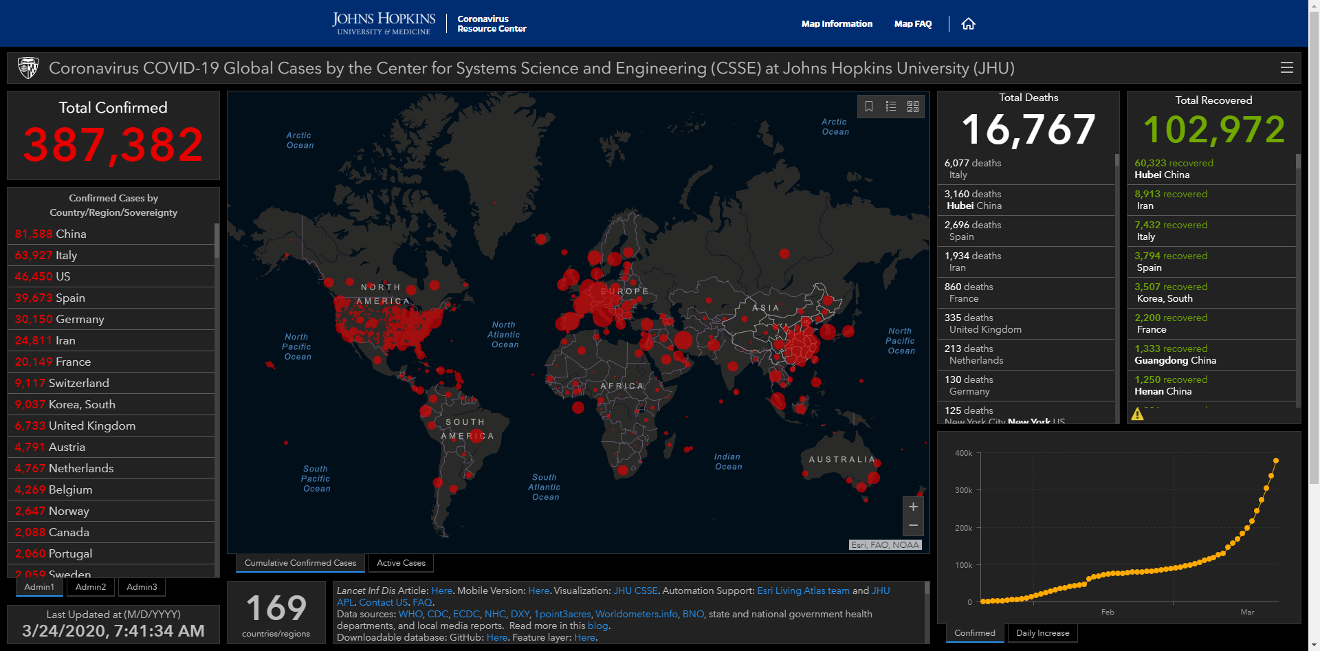Click 1,333 recovered Guangdong China row
This screenshot has width=1320, height=651.
pyautogui.click(x=1211, y=355)
